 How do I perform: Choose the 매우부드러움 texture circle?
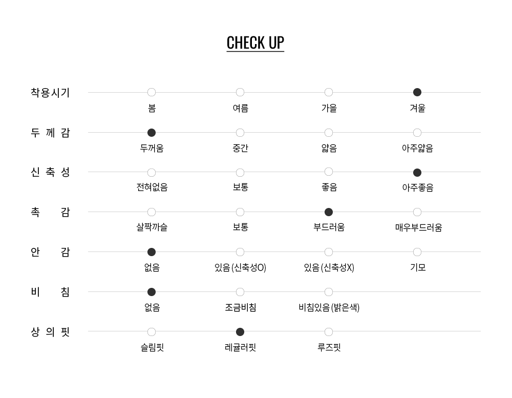coord(417,212)
